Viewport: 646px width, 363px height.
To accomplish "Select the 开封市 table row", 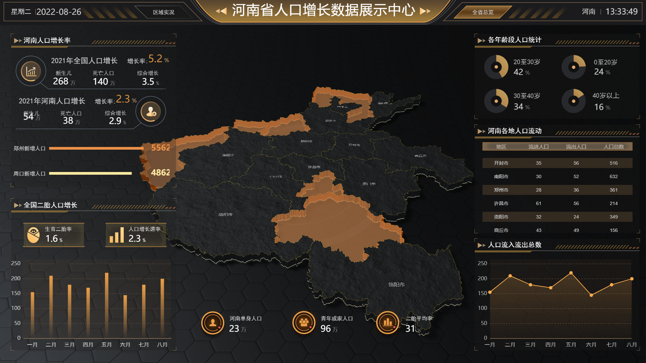I will pos(557,163).
